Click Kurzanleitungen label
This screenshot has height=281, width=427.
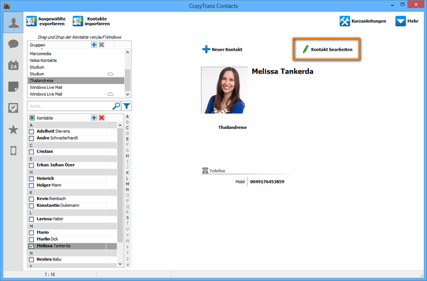pyautogui.click(x=369, y=21)
